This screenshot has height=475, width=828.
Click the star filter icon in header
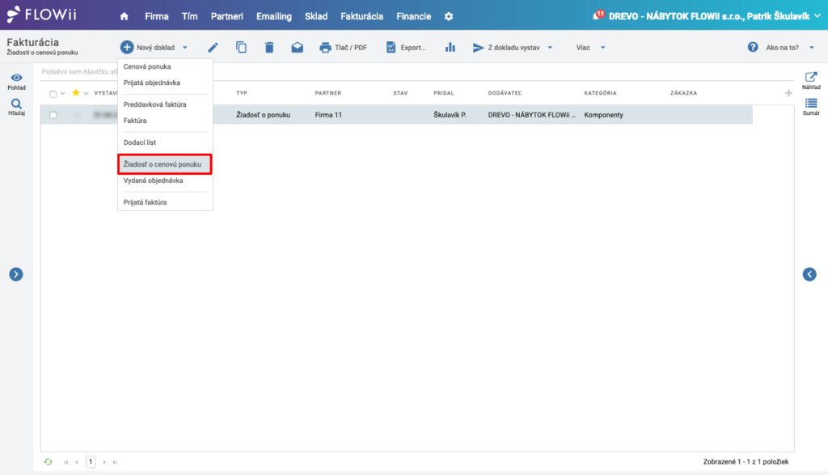(x=76, y=93)
